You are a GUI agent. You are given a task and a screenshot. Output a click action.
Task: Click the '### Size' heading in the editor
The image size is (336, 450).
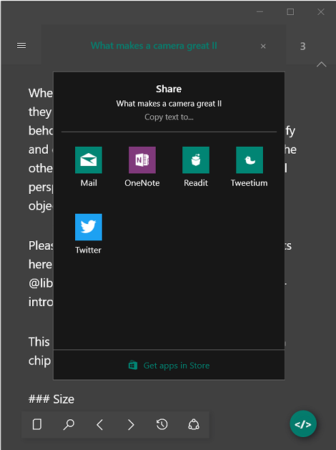51,399
